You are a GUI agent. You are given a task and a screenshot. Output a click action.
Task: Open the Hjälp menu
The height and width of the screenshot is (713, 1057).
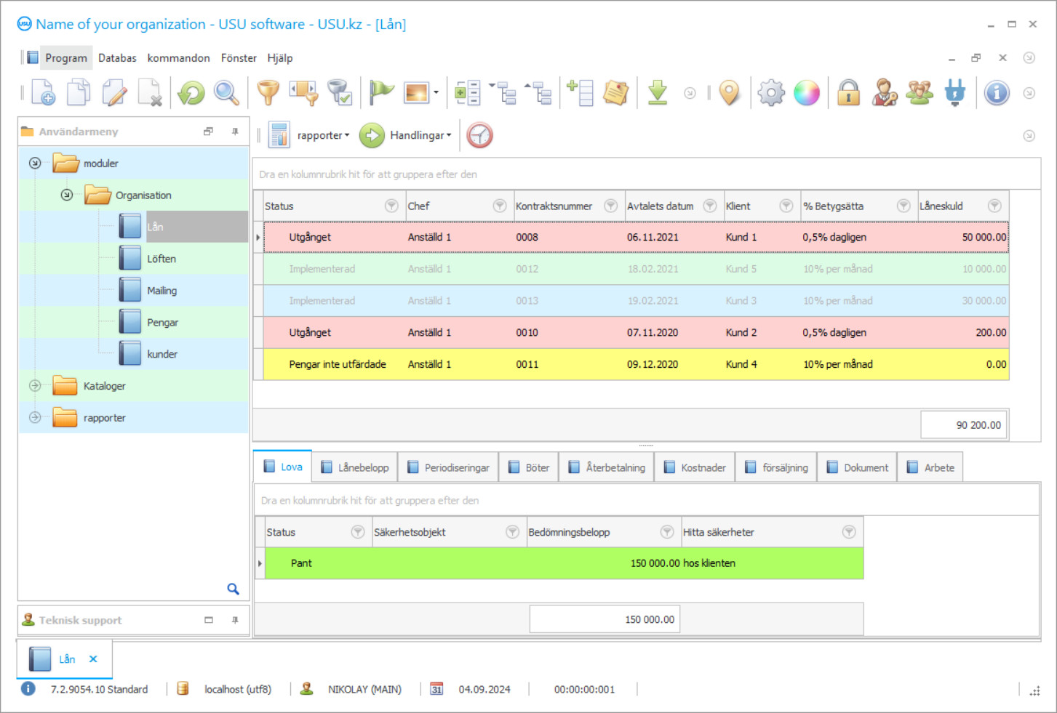click(280, 58)
